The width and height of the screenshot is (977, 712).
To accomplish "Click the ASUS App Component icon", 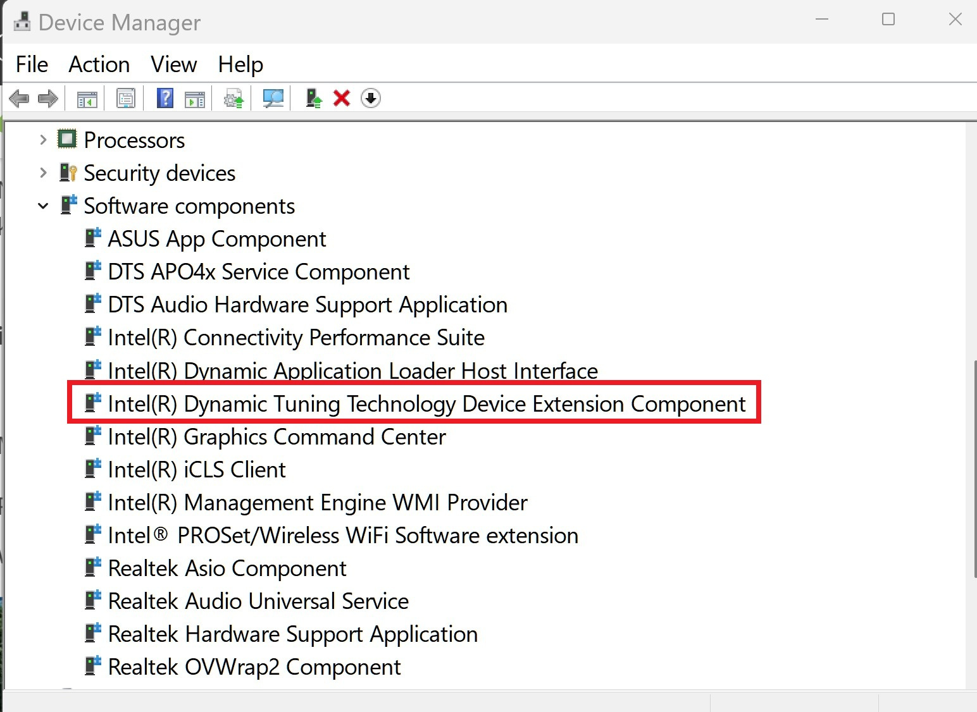I will 93,238.
